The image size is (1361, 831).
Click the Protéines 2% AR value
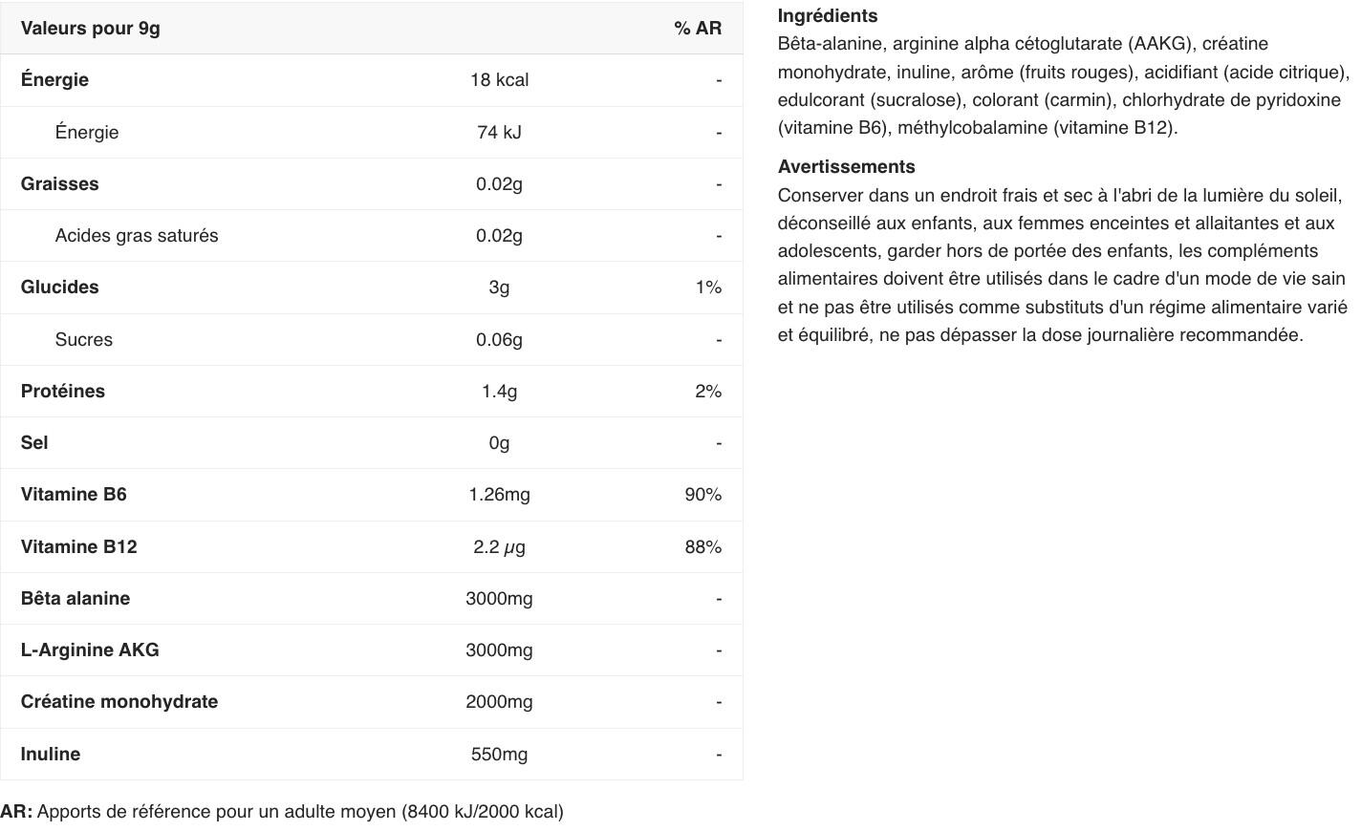coord(708,392)
